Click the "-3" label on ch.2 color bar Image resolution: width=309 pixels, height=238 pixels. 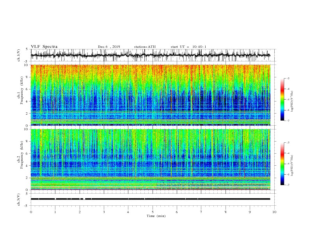(x=288, y=143)
